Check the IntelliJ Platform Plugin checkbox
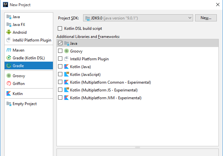This screenshot has height=156, width=223. tap(60, 58)
